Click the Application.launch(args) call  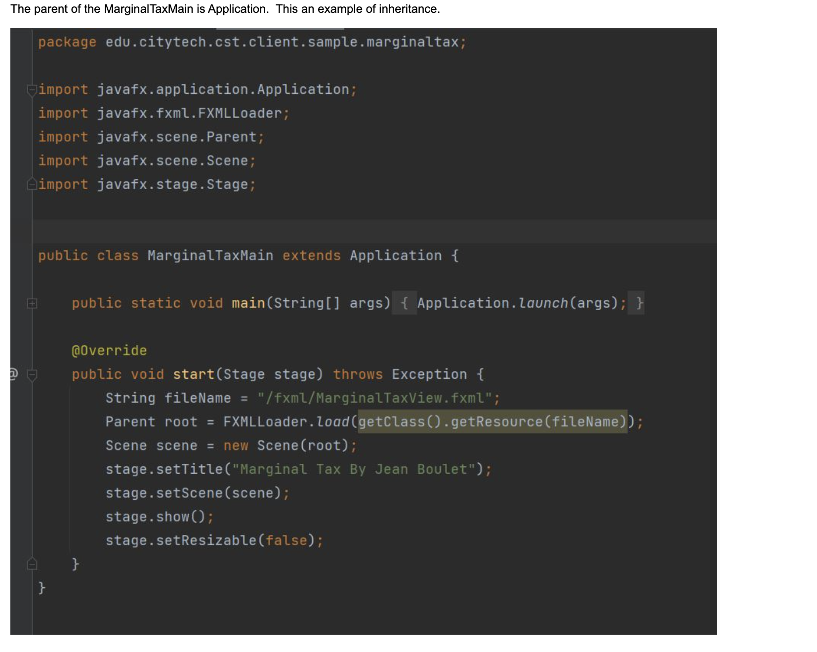point(519,303)
